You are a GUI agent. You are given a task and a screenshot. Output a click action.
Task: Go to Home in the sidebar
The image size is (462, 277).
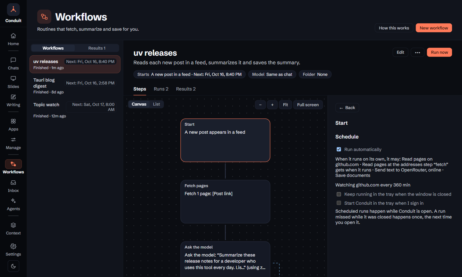[x=13, y=39]
